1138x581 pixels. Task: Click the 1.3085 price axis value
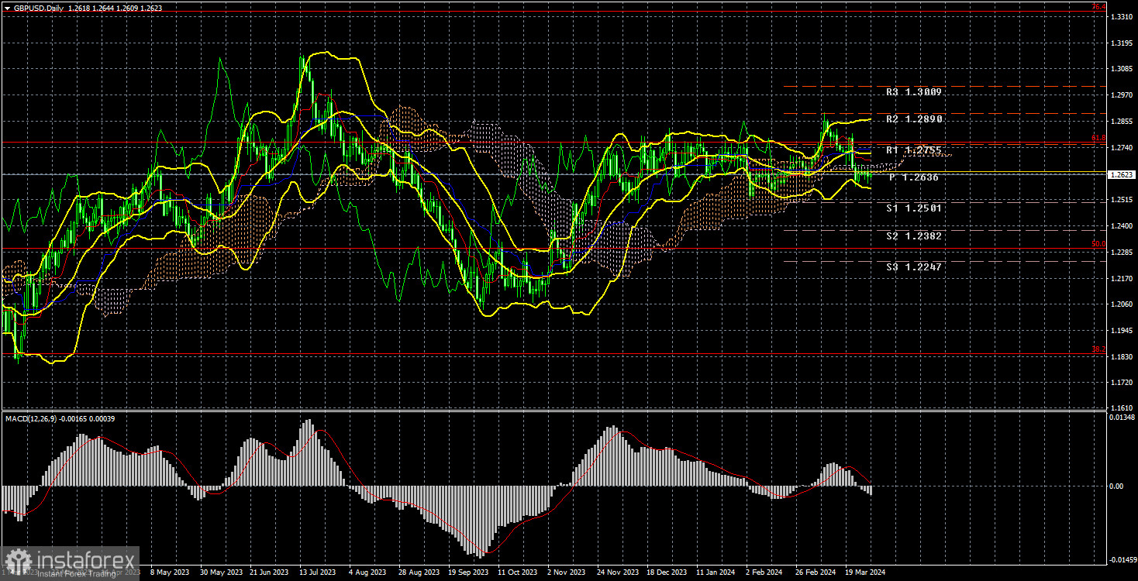click(1121, 69)
